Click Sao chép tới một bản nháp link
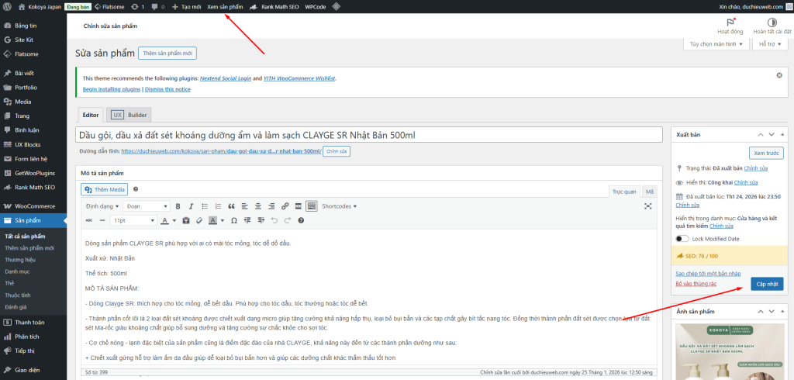This screenshot has height=380, width=794. [708, 273]
